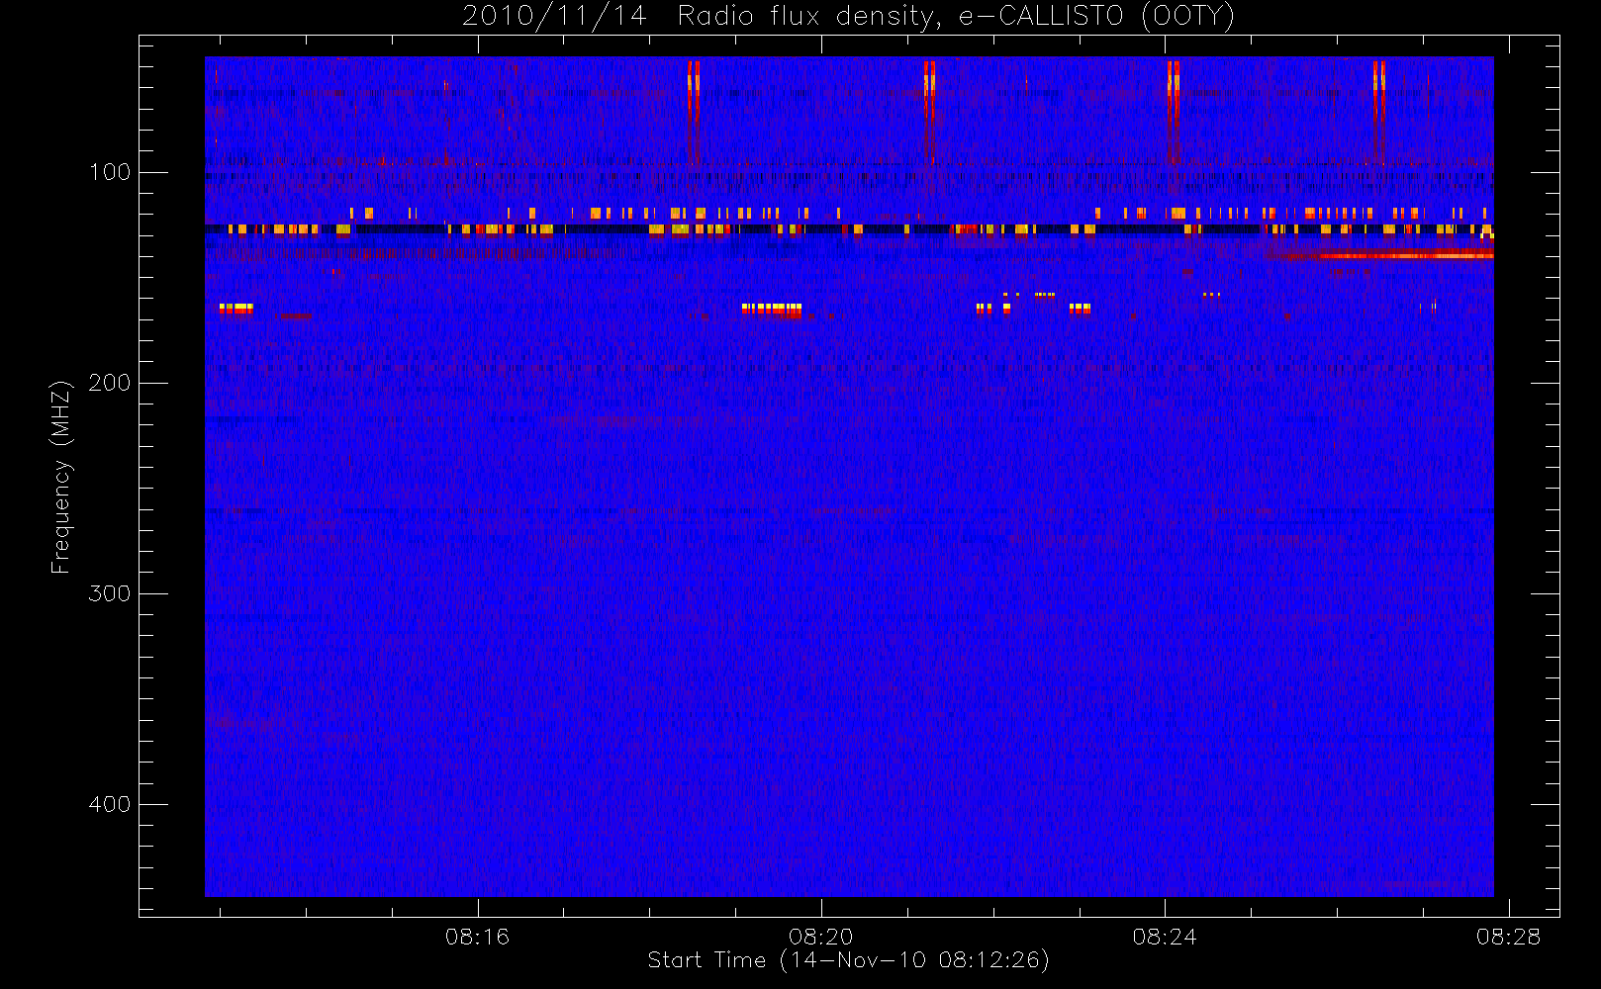Select the 100 frequency tick label
This screenshot has height=989, width=1601.
pos(109,172)
